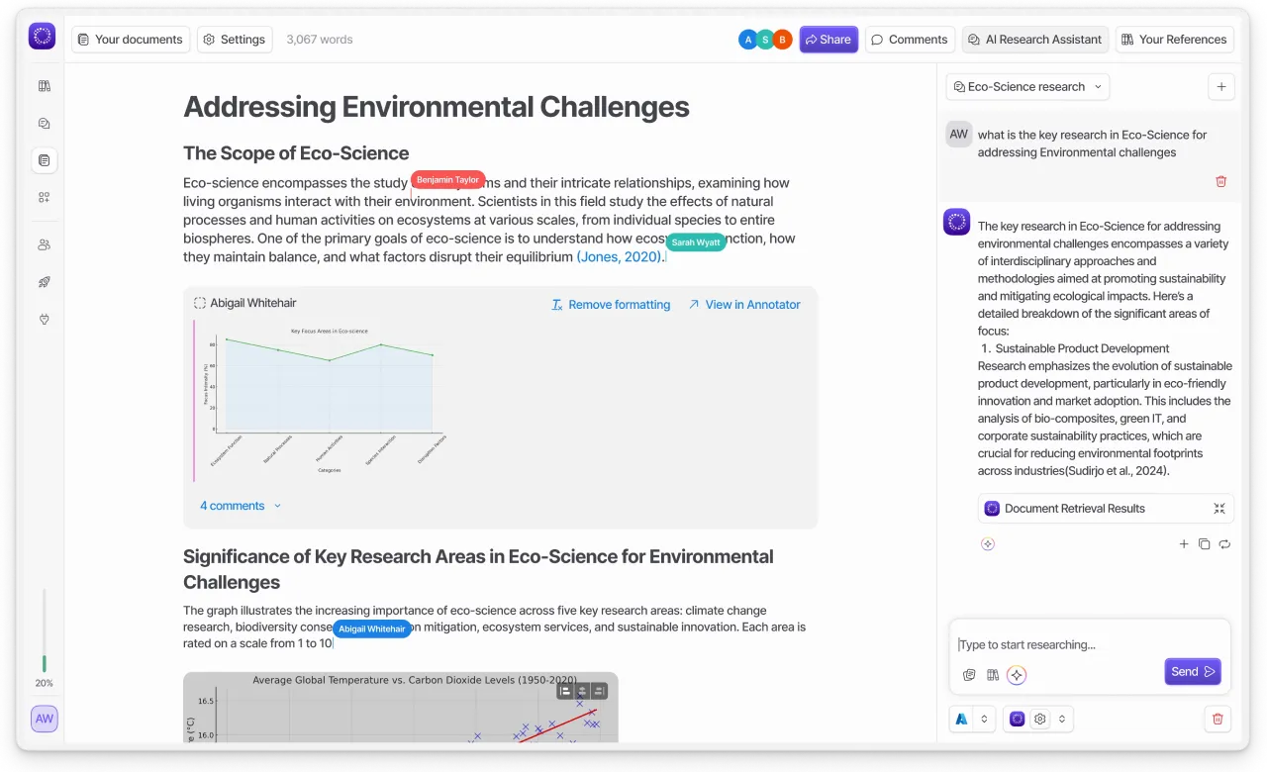
Task: Click the team members icon in sidebar
Action: (x=44, y=244)
